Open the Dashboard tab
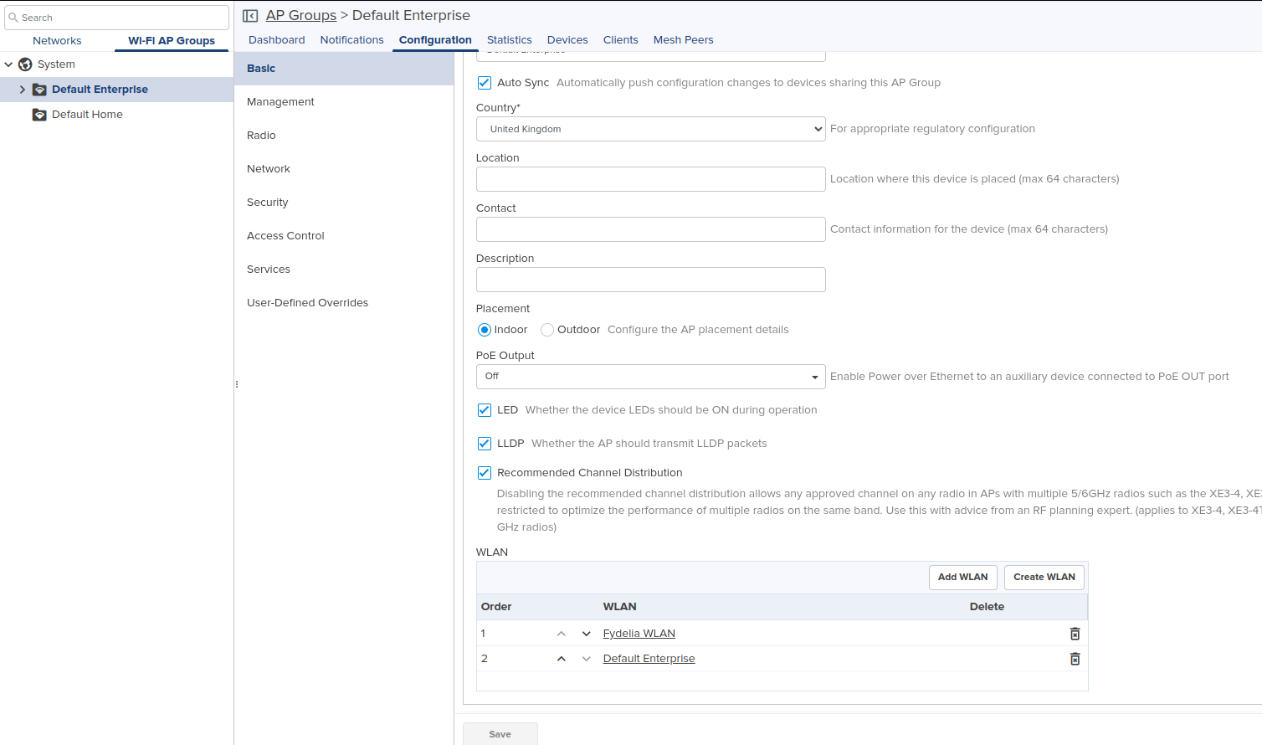 click(276, 40)
